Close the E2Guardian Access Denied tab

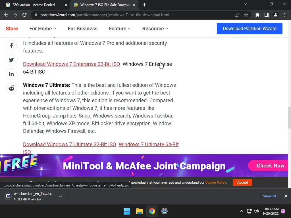pos(66,5)
